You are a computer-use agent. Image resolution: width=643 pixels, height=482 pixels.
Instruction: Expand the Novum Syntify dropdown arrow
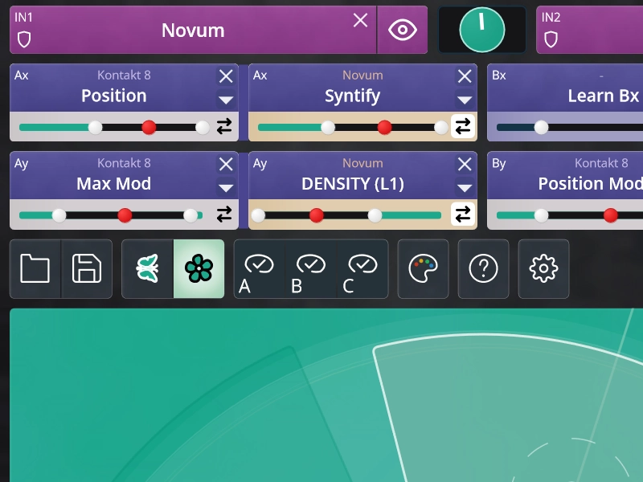point(465,100)
